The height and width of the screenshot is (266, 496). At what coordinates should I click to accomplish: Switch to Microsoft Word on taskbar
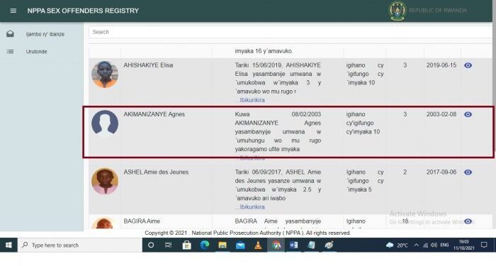coord(293,245)
